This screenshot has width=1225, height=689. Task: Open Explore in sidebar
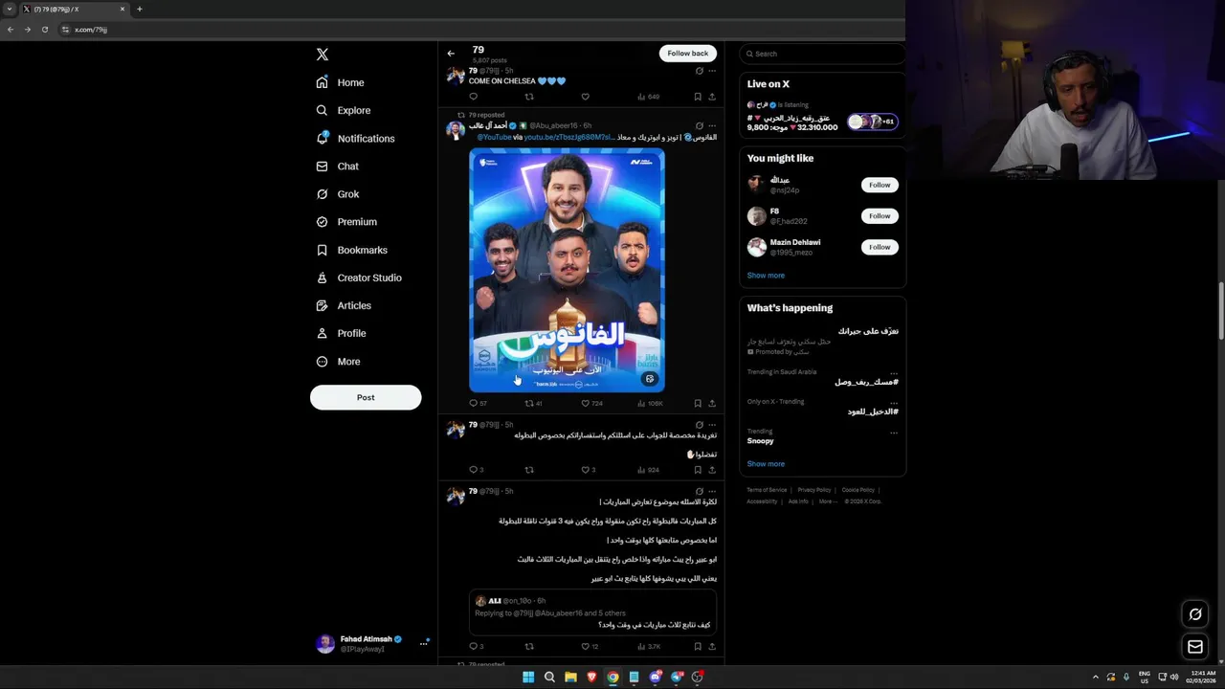[344, 110]
